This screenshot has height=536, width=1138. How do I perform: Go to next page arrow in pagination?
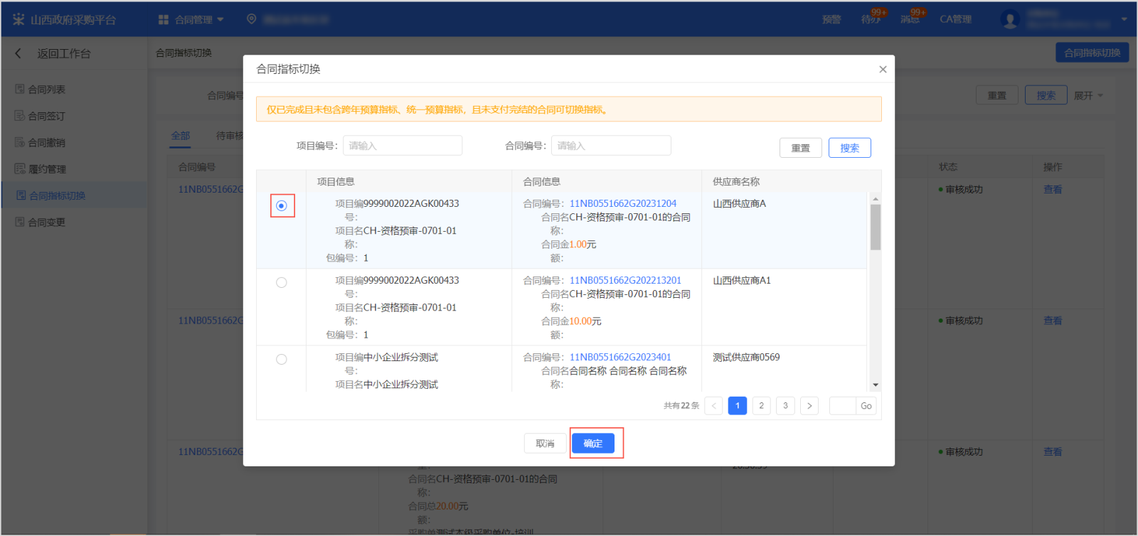point(809,406)
